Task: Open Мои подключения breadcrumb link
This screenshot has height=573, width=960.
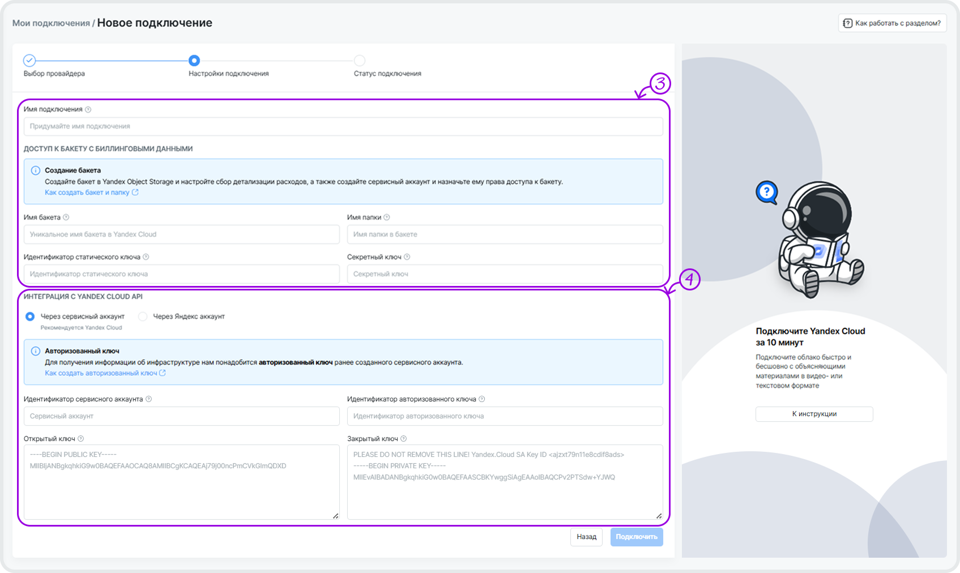Action: tap(51, 23)
